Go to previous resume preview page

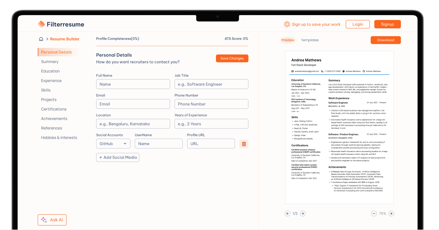[287, 213]
